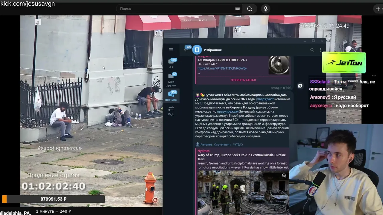383x215 pixels.
Task: Open the Telegram hamburger menu
Action: [x=171, y=50]
